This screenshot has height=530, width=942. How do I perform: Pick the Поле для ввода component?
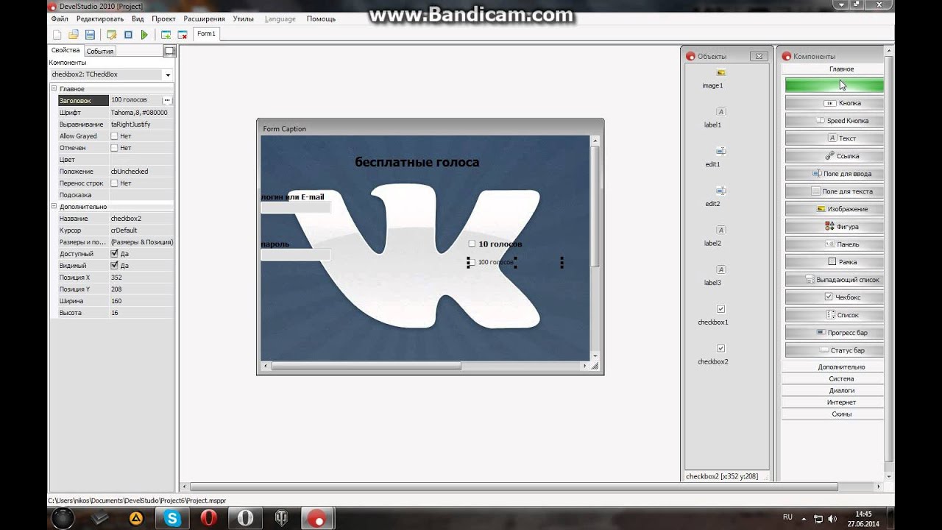tap(835, 174)
